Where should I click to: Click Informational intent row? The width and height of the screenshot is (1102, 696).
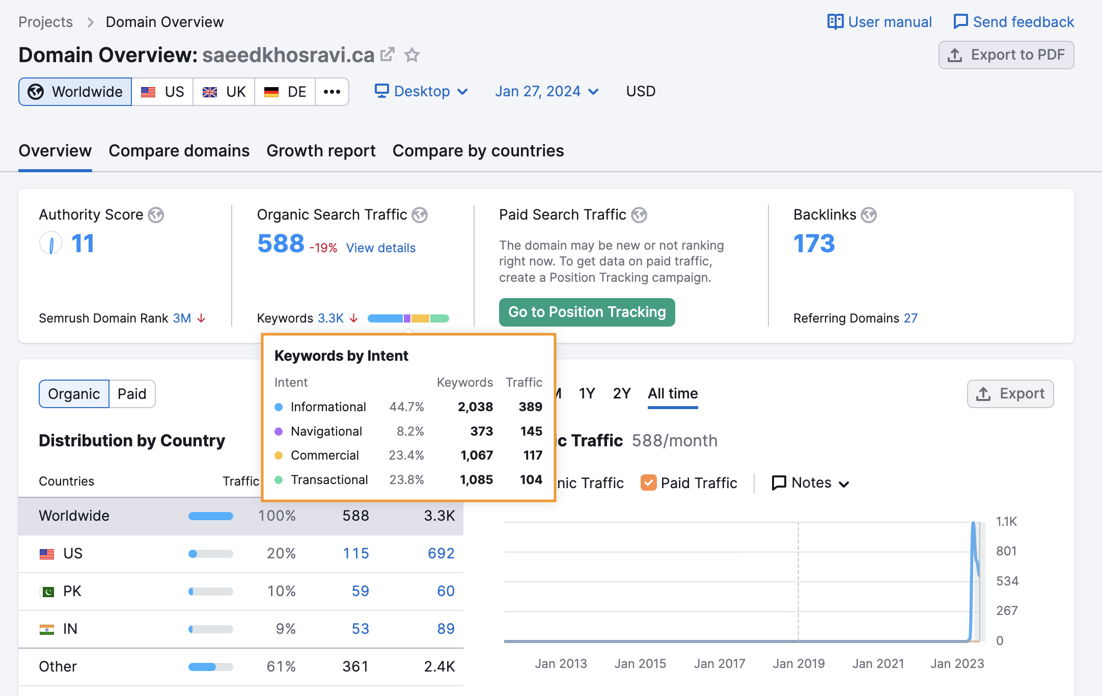tap(408, 407)
